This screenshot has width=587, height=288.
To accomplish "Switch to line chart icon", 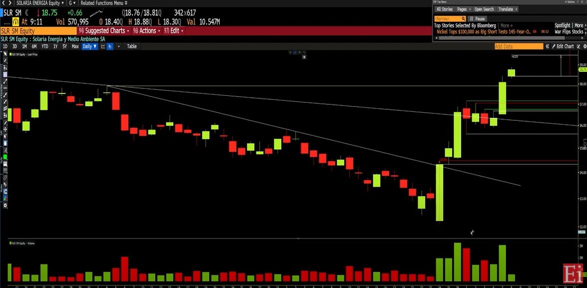I will click(103, 46).
